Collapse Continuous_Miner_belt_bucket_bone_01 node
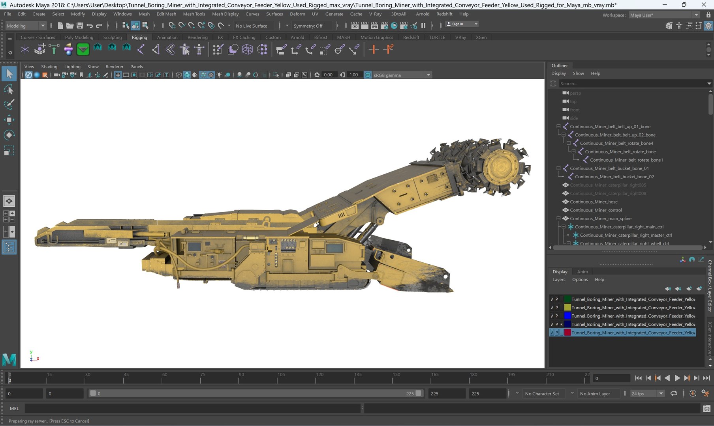714x426 pixels. point(558,168)
